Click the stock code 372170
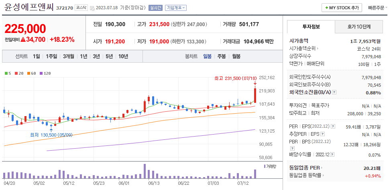 (x=65, y=8)
